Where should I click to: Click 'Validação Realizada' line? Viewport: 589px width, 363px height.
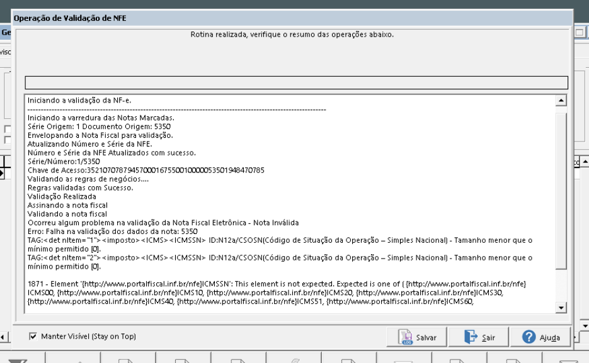coord(62,196)
